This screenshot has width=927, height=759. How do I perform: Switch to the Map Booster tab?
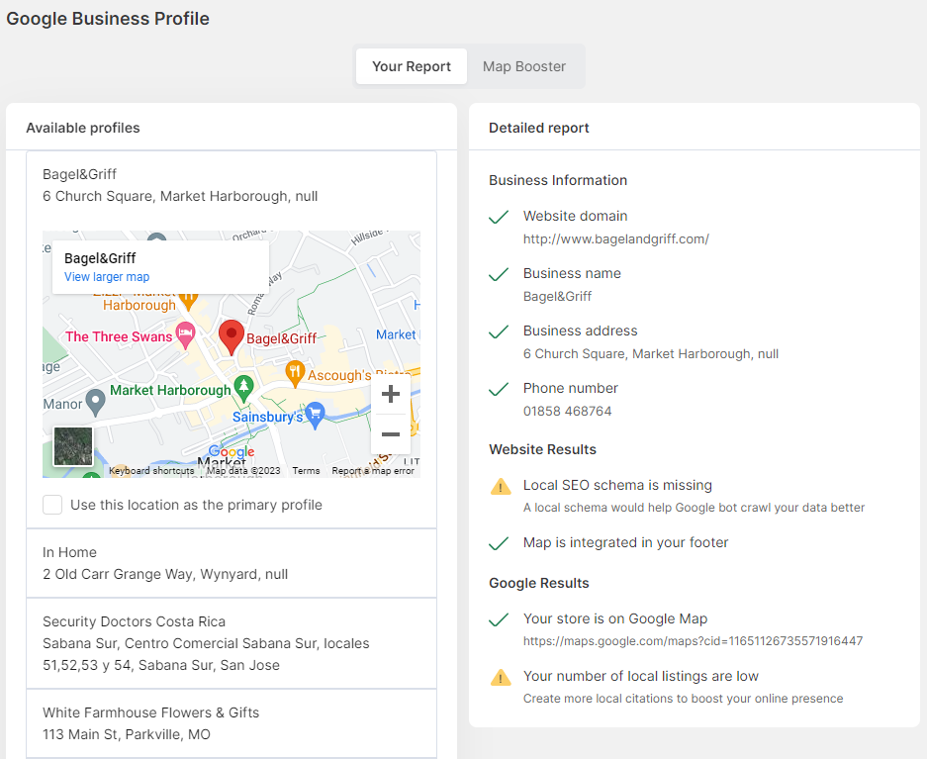click(x=524, y=66)
